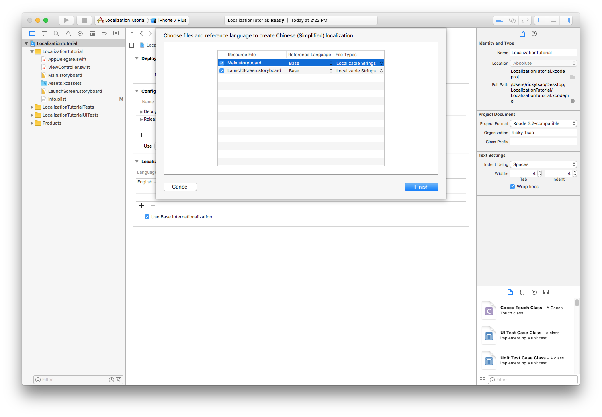This screenshot has width=602, height=417.
Task: Select the Standard editor mode
Action: (x=499, y=20)
